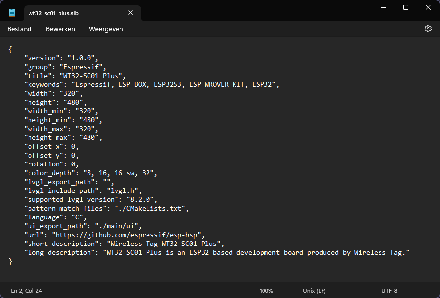Maximize the Notepad window
The image size is (440, 298).
pos(406,7)
